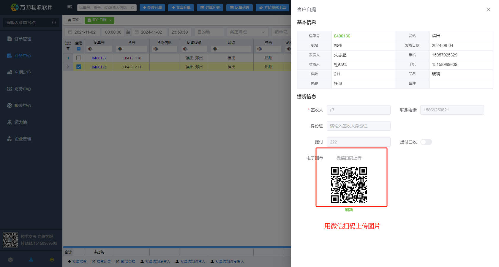Open the green 0400136 link in 基本信息
This screenshot has height=267, width=499.
coord(342,36)
